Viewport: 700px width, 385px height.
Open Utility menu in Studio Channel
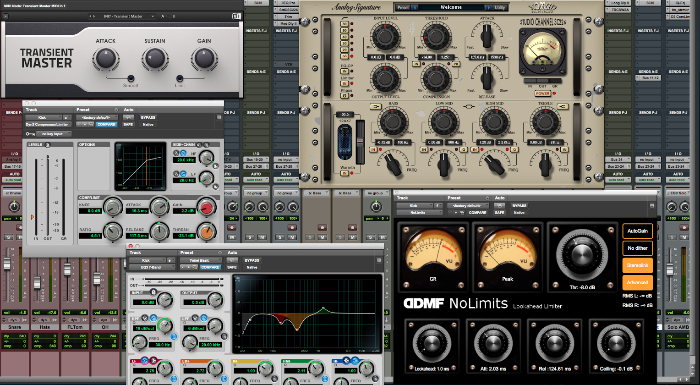click(x=500, y=8)
